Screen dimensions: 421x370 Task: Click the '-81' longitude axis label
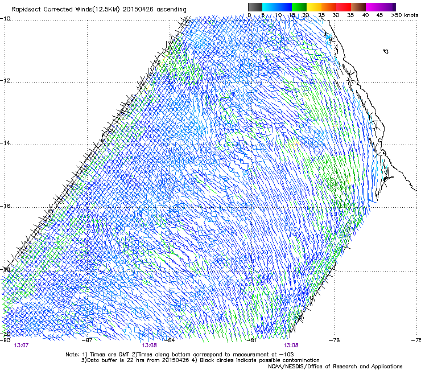coord(251,340)
